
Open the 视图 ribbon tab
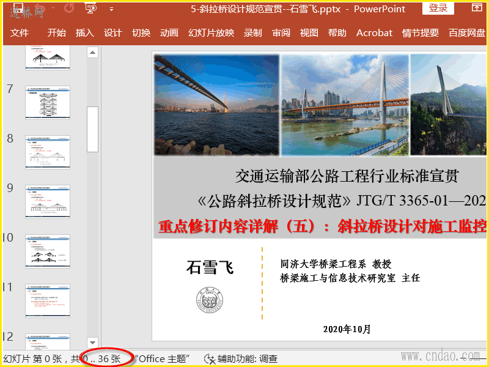pos(309,33)
